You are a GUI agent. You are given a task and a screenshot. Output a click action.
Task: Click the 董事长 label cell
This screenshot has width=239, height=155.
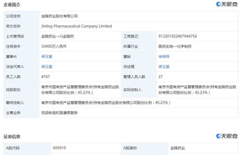[21, 57]
